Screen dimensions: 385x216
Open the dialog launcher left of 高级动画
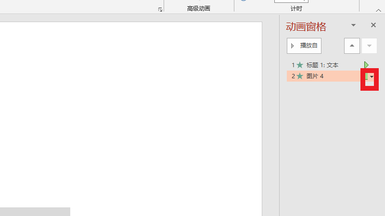point(160,9)
